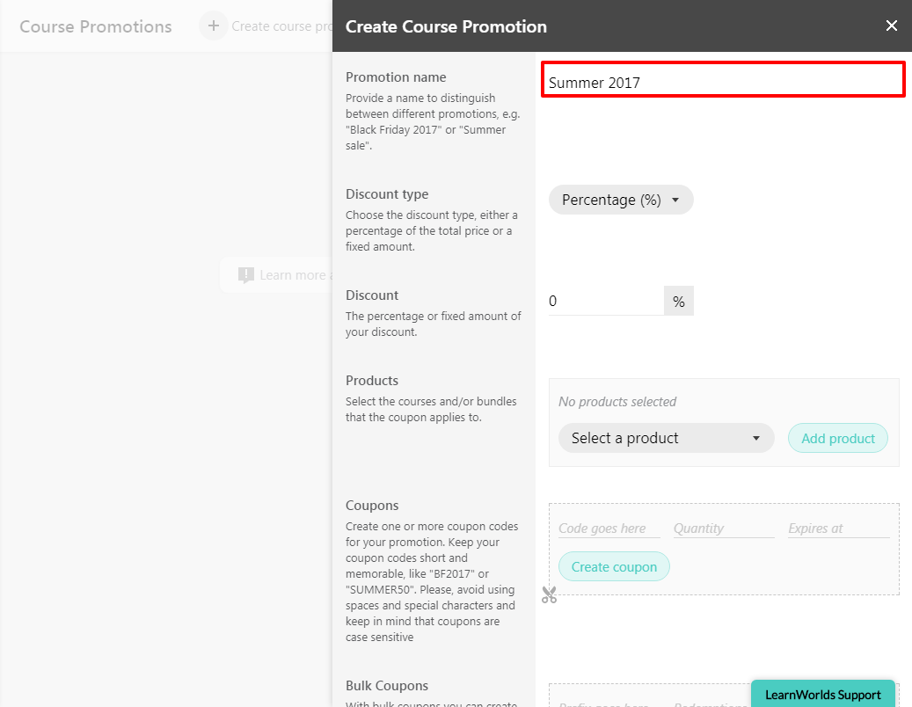Click the Code goes here coupon field

tap(609, 528)
